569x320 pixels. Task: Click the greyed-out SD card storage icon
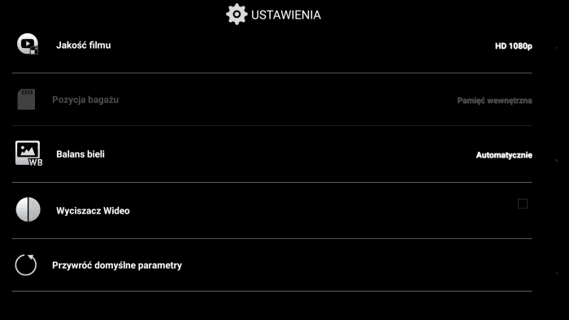pos(26,99)
